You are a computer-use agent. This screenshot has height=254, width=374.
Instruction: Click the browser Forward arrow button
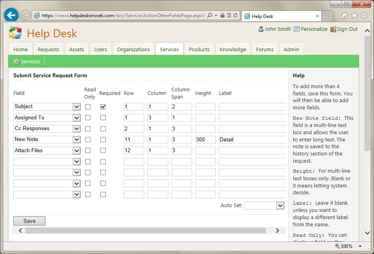coord(25,16)
